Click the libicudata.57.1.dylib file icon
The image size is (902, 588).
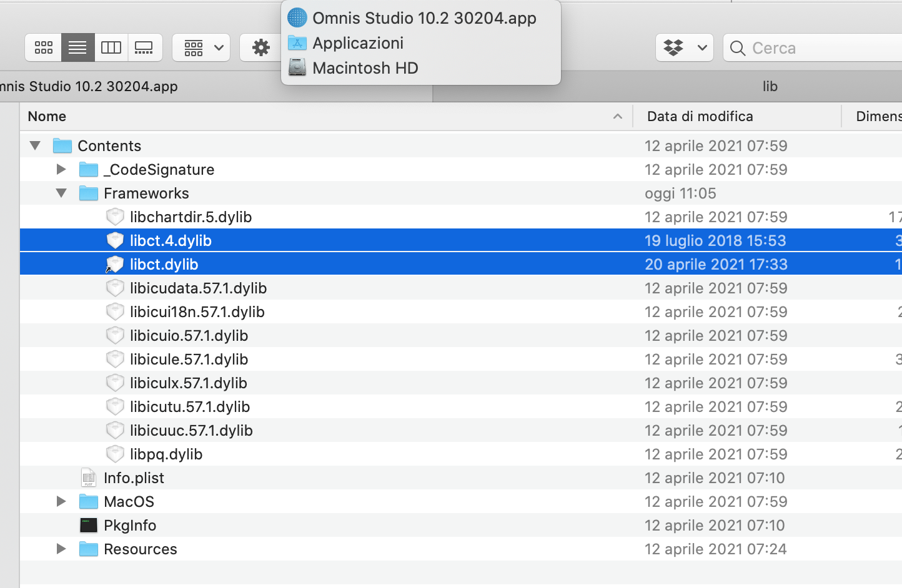click(x=115, y=288)
